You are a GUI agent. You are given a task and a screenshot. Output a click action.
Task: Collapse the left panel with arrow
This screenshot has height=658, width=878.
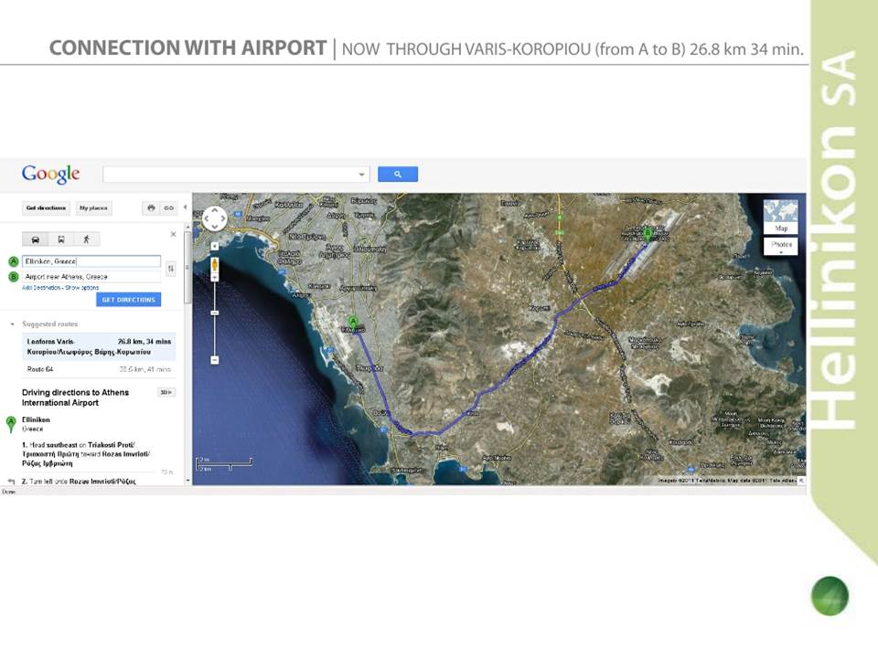[186, 207]
